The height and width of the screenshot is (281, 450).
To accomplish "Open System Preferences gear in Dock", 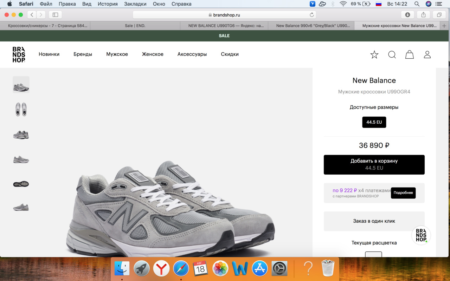I will click(279, 269).
